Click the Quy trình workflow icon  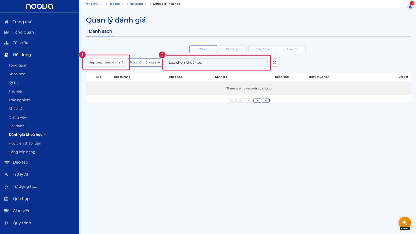(6, 223)
